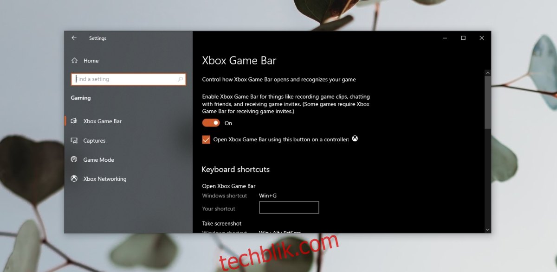Open the Game Mode page label

(98, 160)
